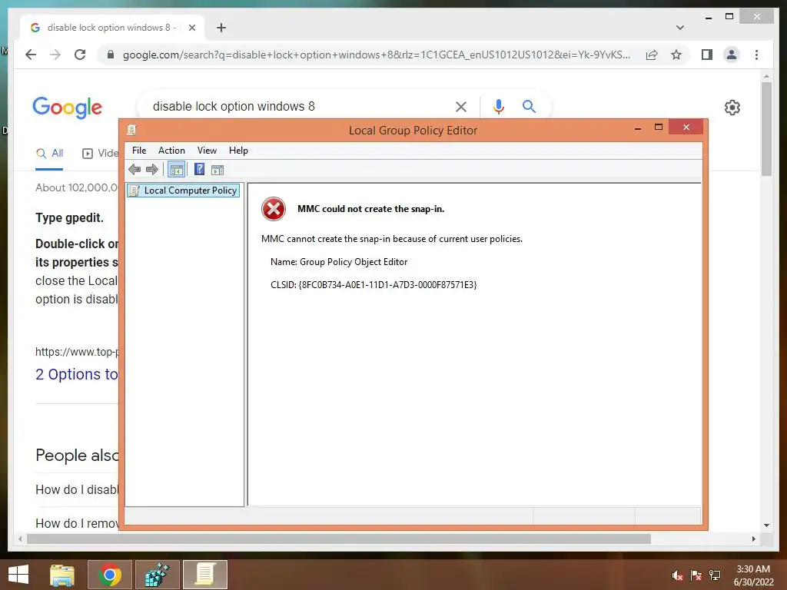Screen dimensions: 787x590
Task: Click the red error icon in snap-in message
Action: tap(274, 209)
